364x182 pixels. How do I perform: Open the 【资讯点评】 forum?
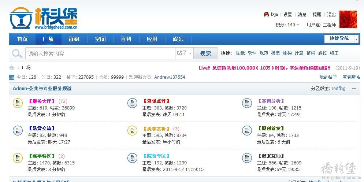[156, 101]
